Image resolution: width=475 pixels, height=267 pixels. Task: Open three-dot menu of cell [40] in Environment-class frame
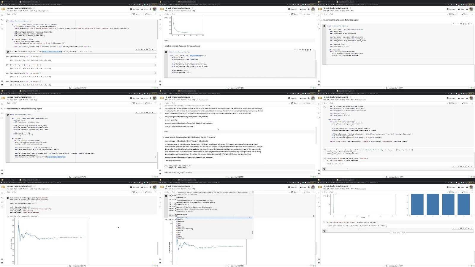pos(155,56)
